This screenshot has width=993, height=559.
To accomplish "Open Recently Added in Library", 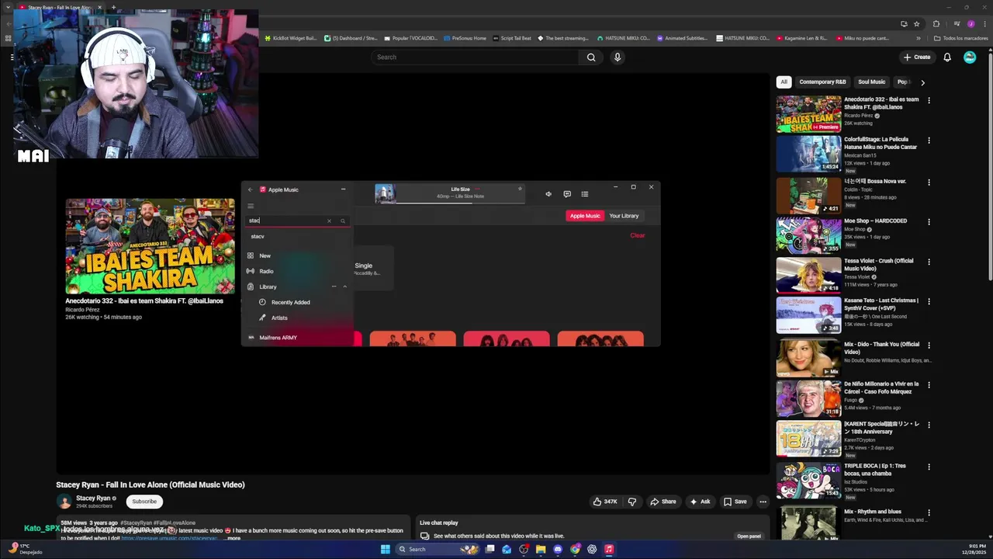I will [290, 302].
